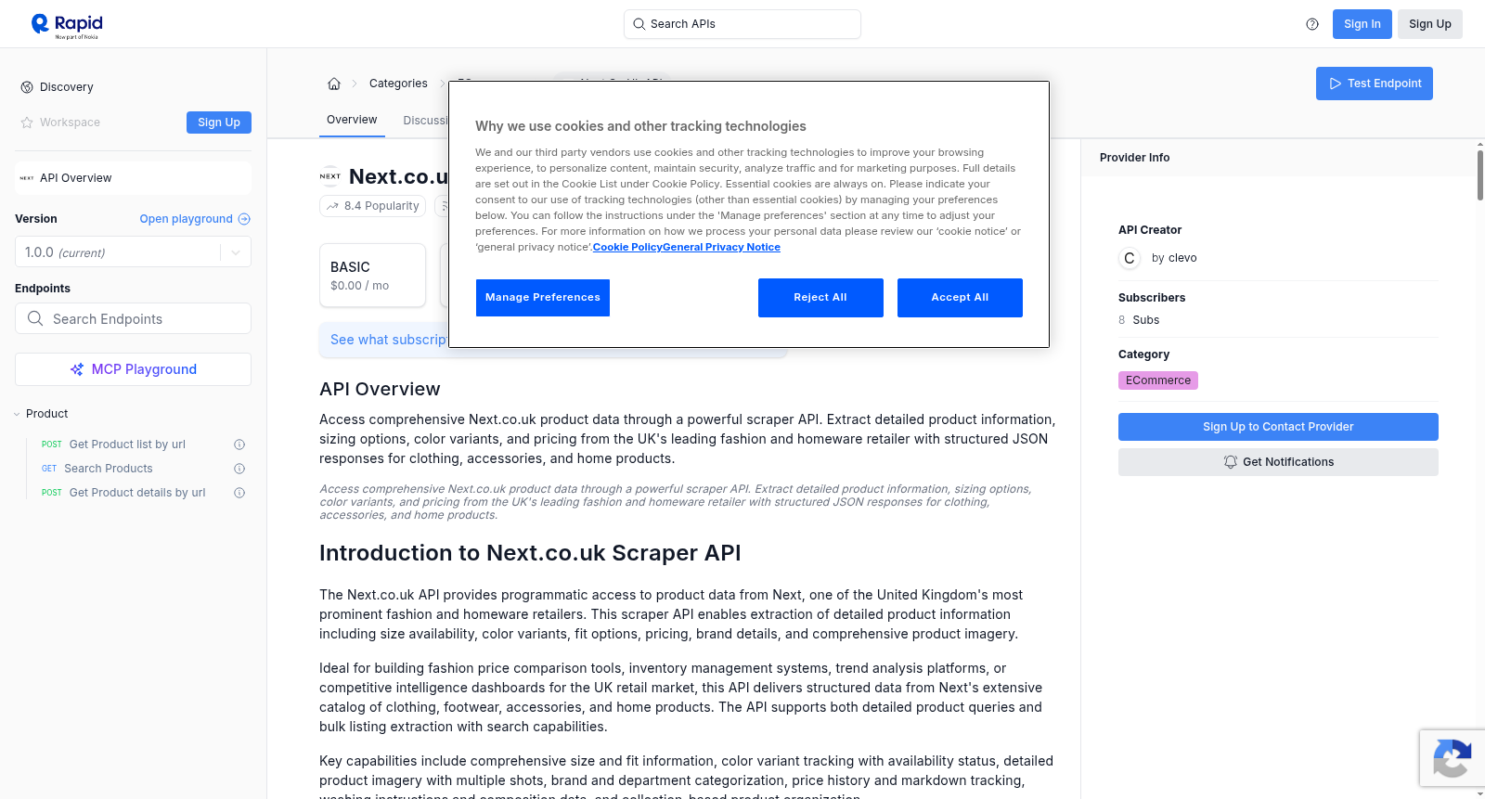1485x799 pixels.
Task: Click the Test Endpoint button
Action: click(1375, 84)
